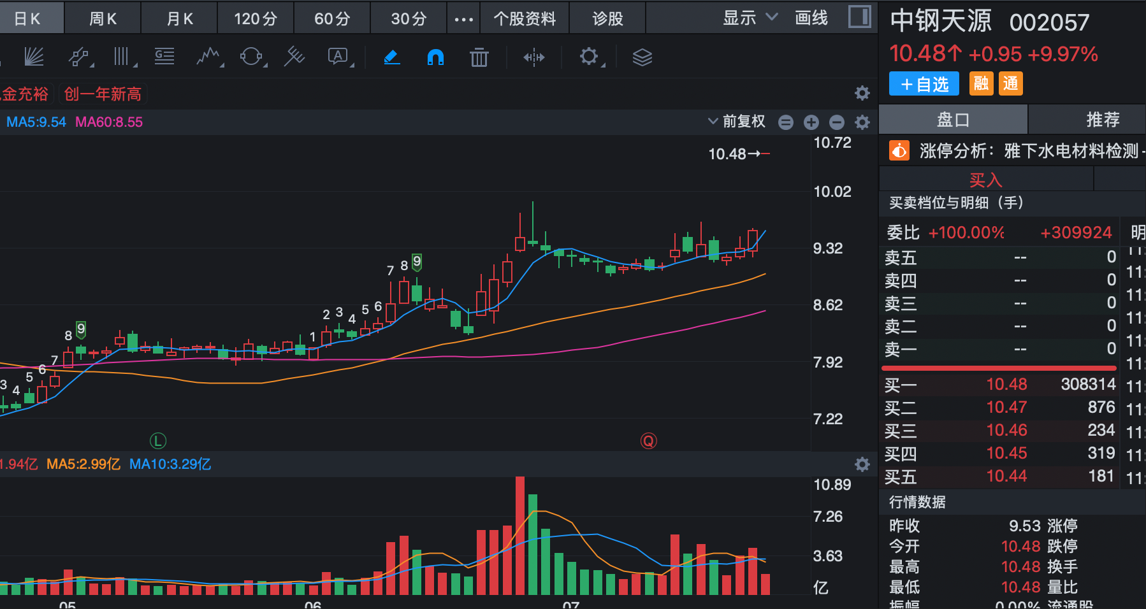The width and height of the screenshot is (1146, 609).
Task: Open the 显示 dropdown
Action: (751, 18)
